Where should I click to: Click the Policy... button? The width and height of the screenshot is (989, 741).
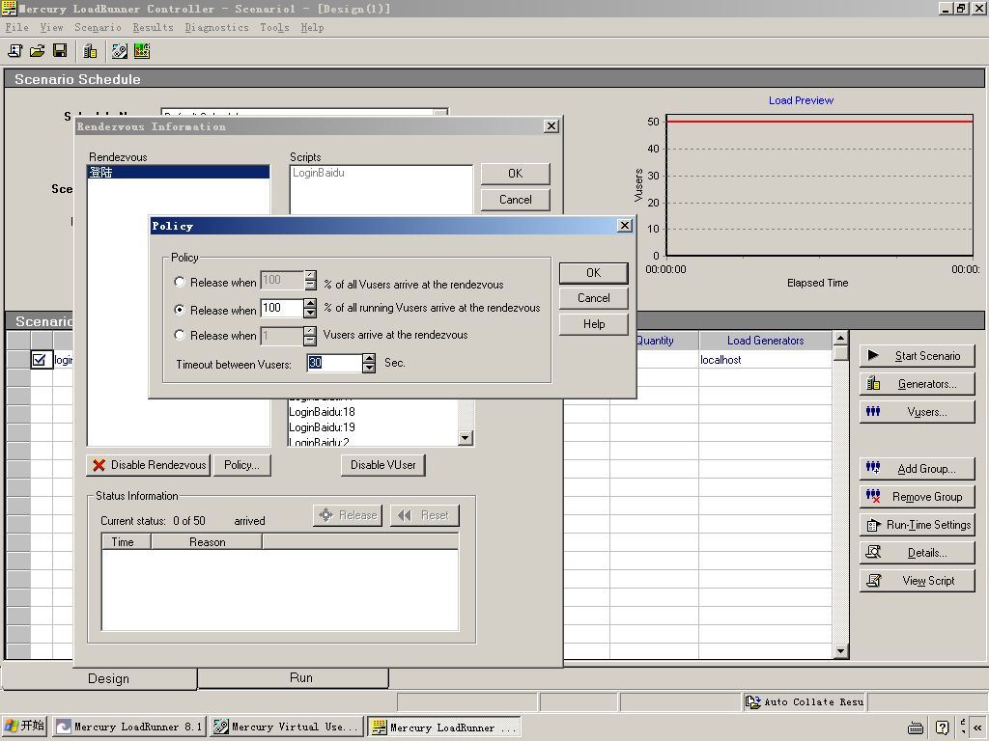coord(242,465)
